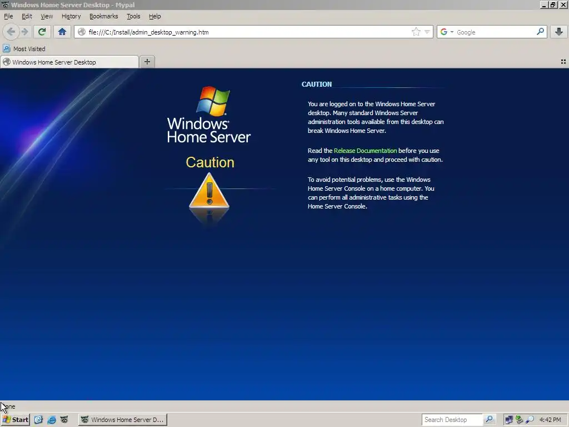The image size is (569, 427).
Task: Open the Windows Start menu
Action: click(15, 419)
